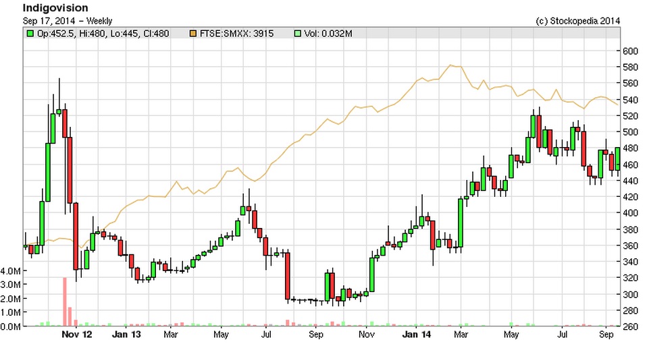Click the light green Vol legend swatch
647x348 pixels.
click(298, 33)
